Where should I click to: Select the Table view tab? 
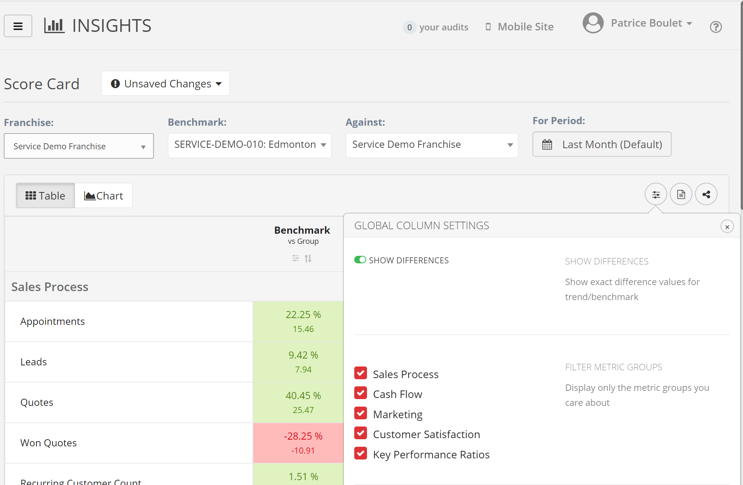(x=45, y=196)
